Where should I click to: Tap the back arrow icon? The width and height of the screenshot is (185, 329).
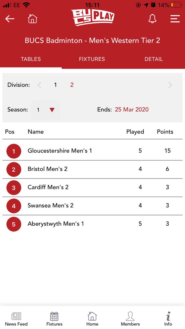coord(10,19)
